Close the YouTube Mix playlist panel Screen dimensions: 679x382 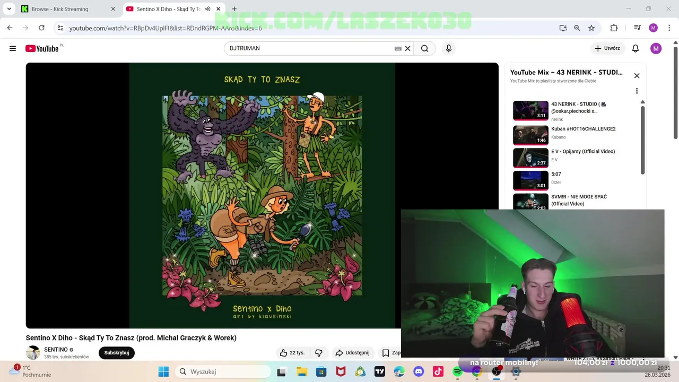coord(637,76)
